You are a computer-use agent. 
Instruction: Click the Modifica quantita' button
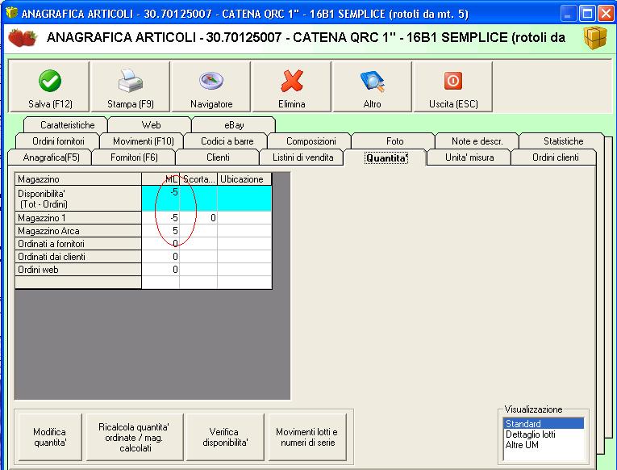click(50, 437)
